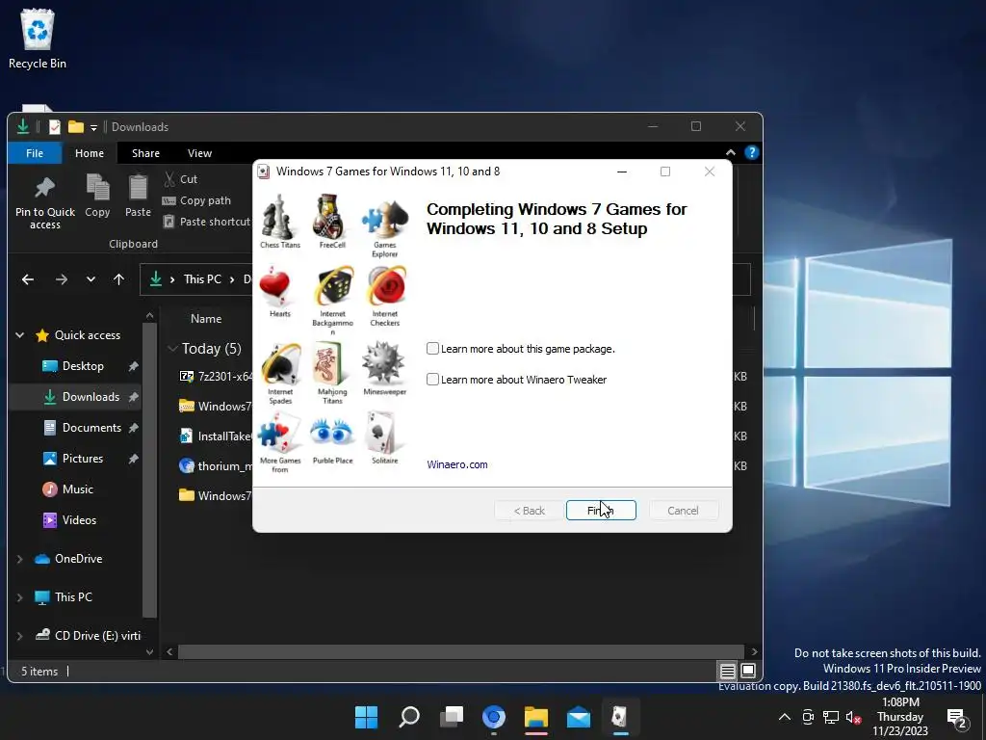Check Learn more about this game package
The image size is (986, 740).
pos(432,349)
